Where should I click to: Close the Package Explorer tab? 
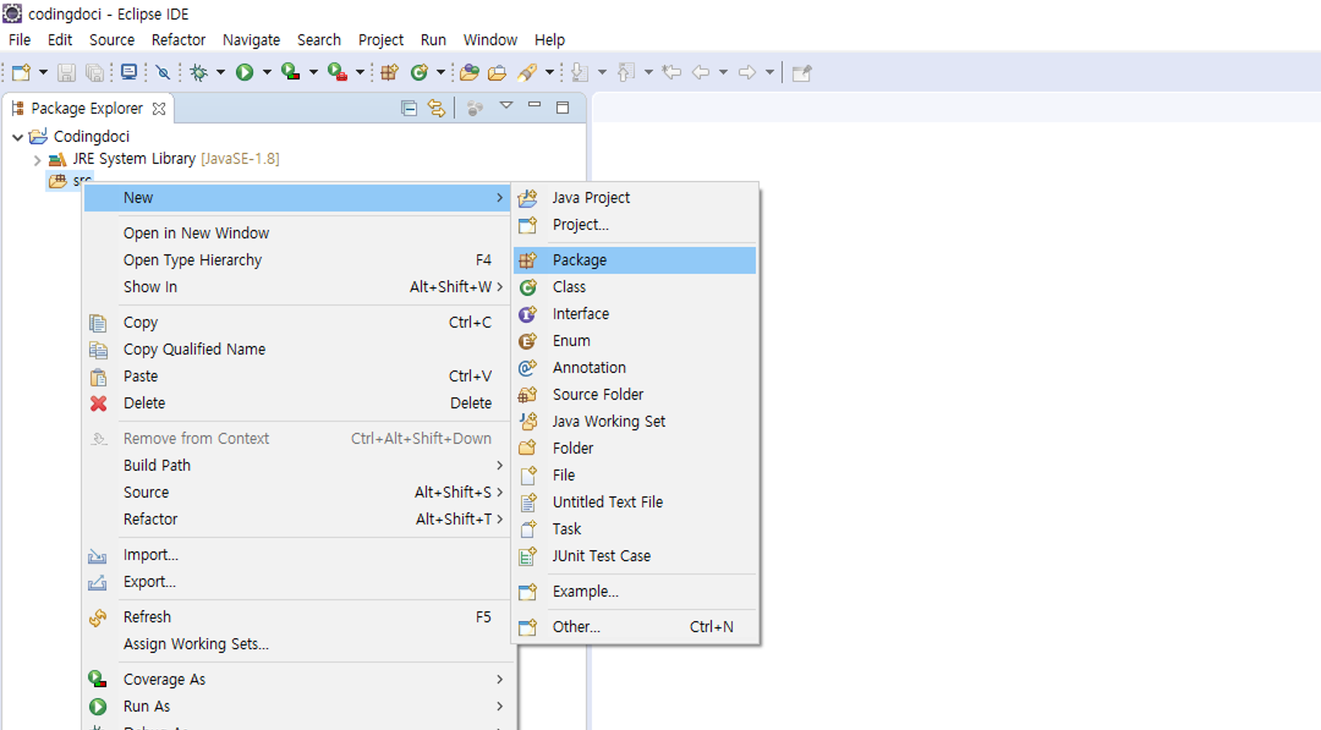point(159,109)
